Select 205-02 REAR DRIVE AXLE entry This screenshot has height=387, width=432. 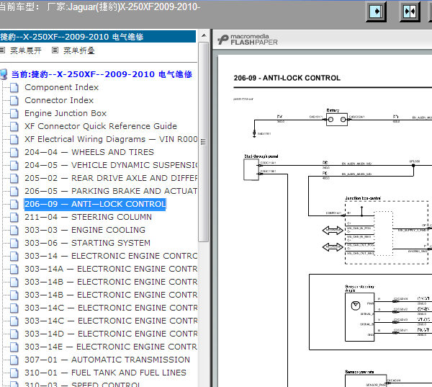[x=111, y=178]
